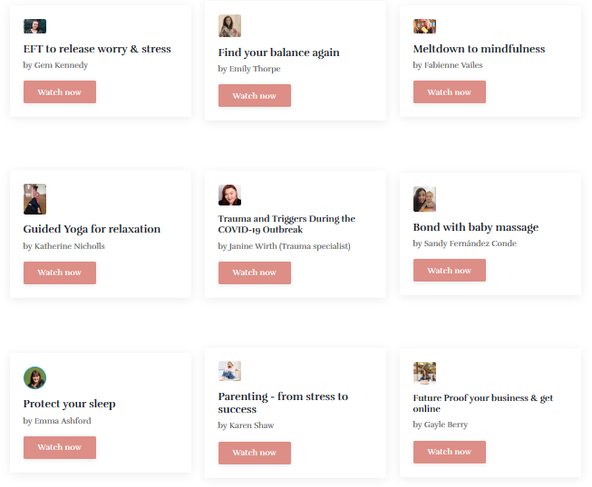Click Sandy Fernández Conde's photo with baby
The height and width of the screenshot is (487, 592).
[424, 199]
